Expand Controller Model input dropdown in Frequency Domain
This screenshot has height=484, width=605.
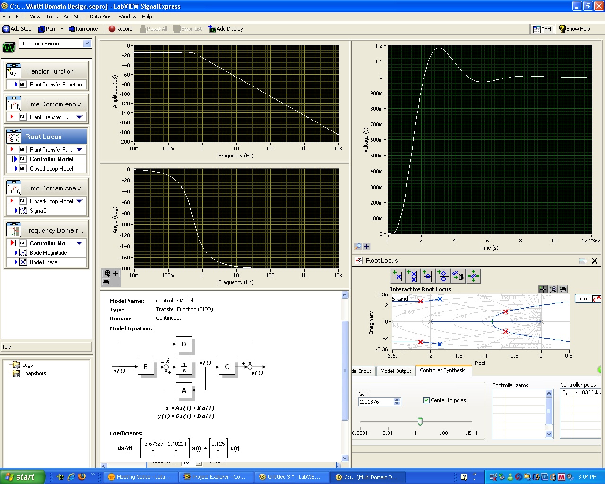tap(79, 243)
